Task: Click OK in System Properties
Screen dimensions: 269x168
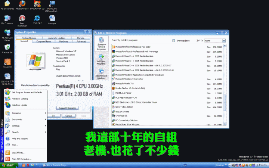Action: tap(53, 116)
